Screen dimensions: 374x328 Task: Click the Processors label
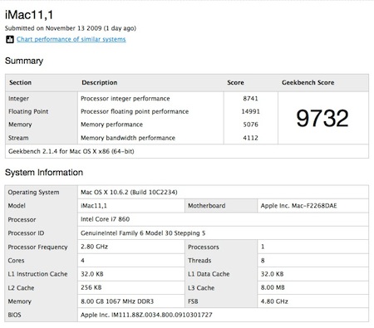204,247
